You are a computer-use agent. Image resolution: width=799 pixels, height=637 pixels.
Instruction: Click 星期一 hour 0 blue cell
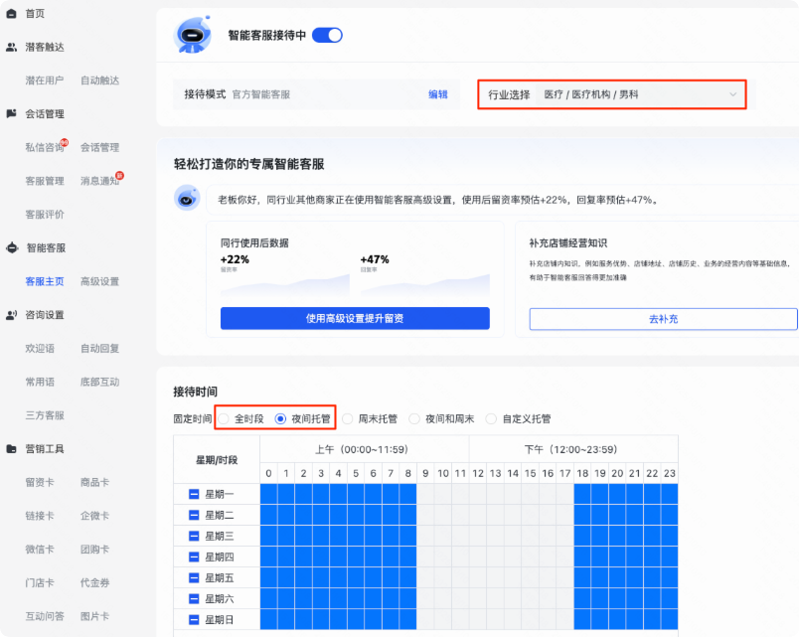click(x=268, y=494)
